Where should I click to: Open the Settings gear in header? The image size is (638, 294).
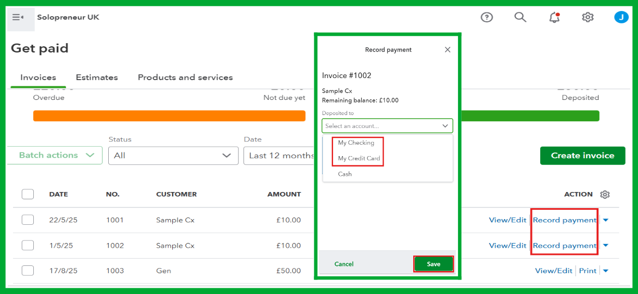[588, 17]
